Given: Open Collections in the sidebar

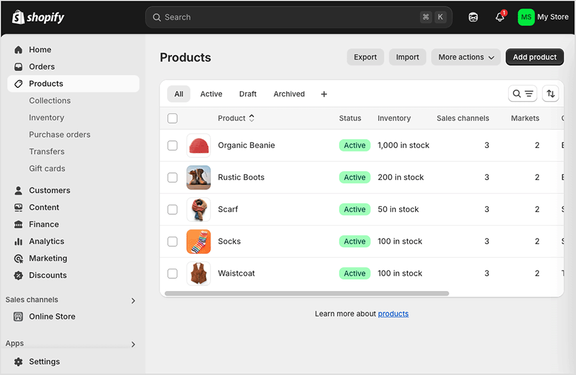Looking at the screenshot, I should tap(50, 101).
